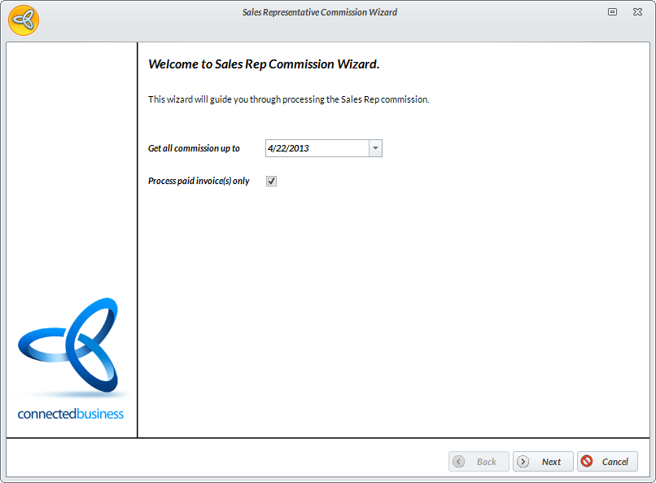Image resolution: width=656 pixels, height=483 pixels.
Task: Click the 'Process paid invoice(s) only' label
Action: coord(199,181)
